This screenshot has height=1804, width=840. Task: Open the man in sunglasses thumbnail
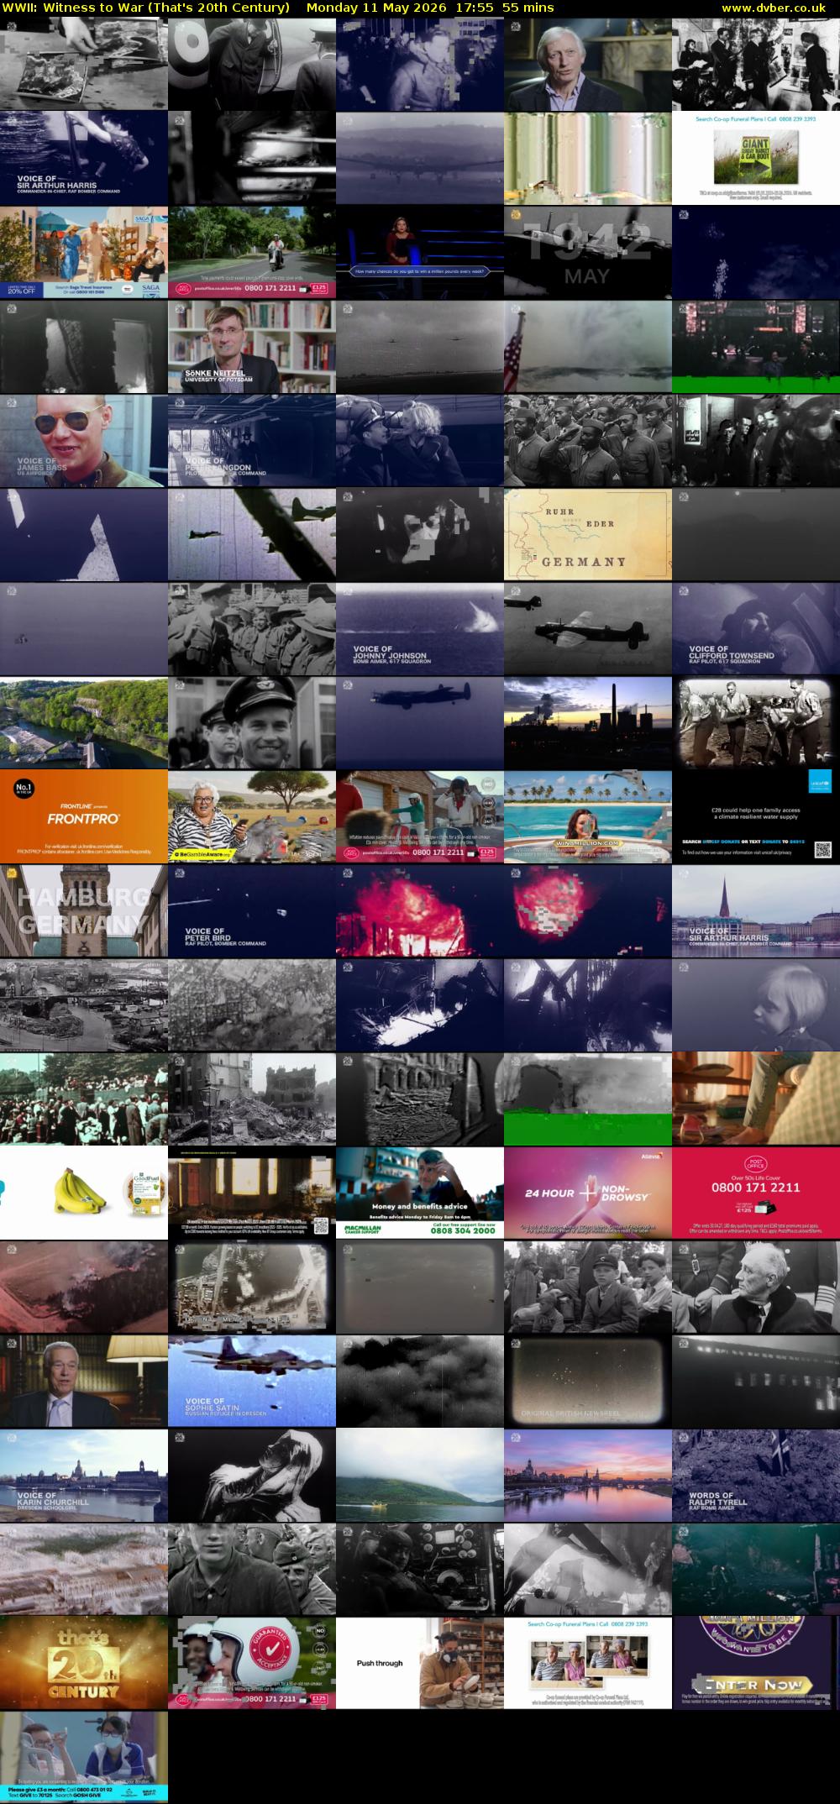coord(84,440)
